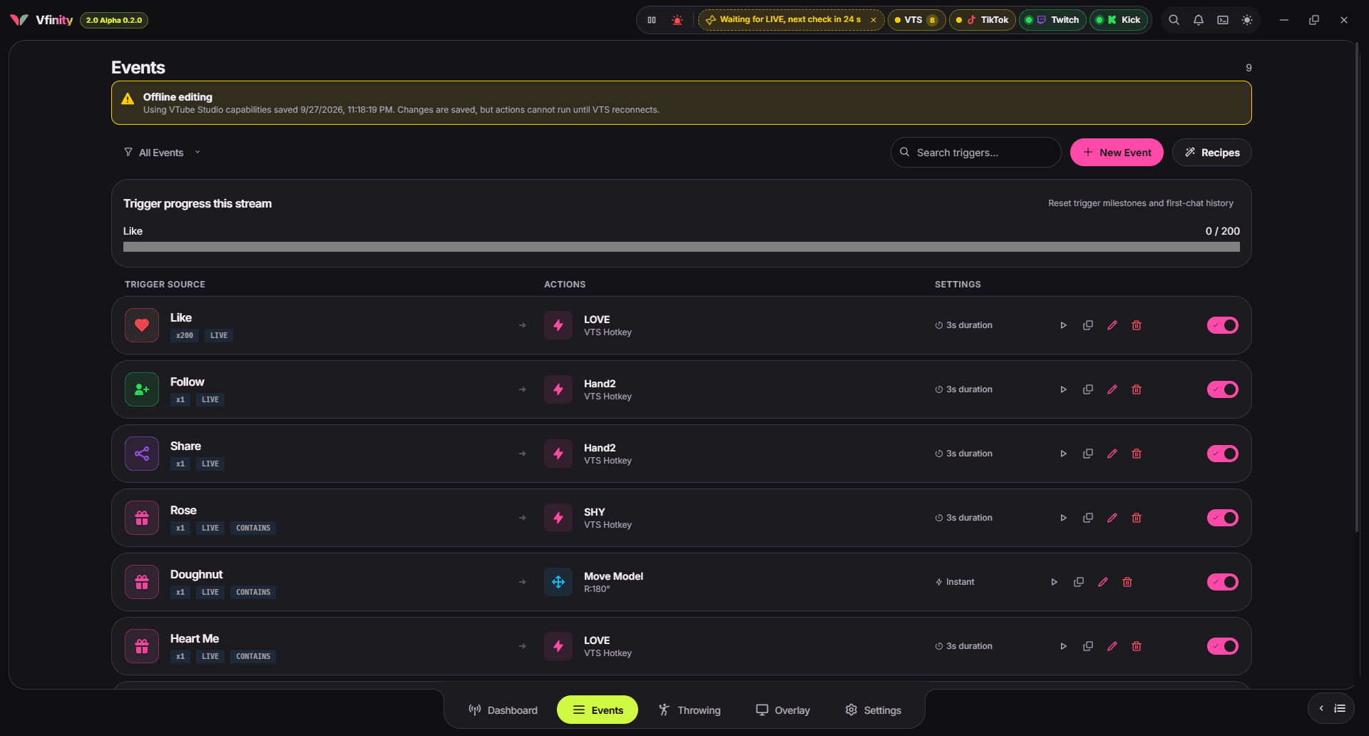Click the Like progress bar
The width and height of the screenshot is (1369, 736).
[x=681, y=247]
